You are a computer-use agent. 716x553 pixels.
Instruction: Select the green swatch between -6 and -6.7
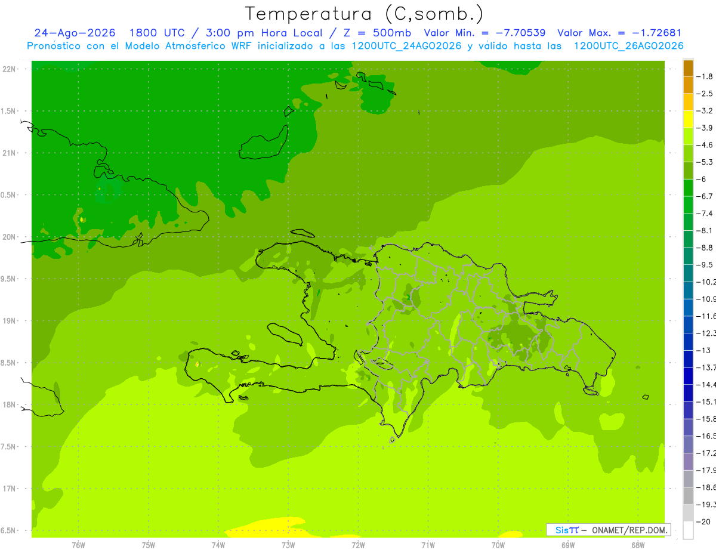(688, 187)
